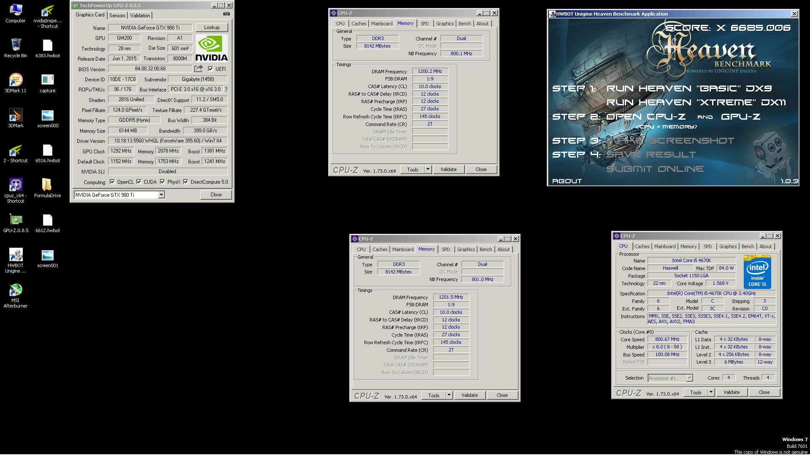This screenshot has height=455, width=810.
Task: Click Validate in upper CPU-Z Memory window
Action: (x=448, y=169)
